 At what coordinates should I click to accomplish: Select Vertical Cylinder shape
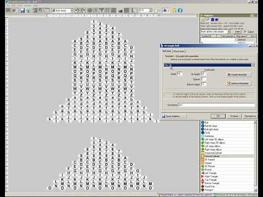pyautogui.click(x=227, y=157)
